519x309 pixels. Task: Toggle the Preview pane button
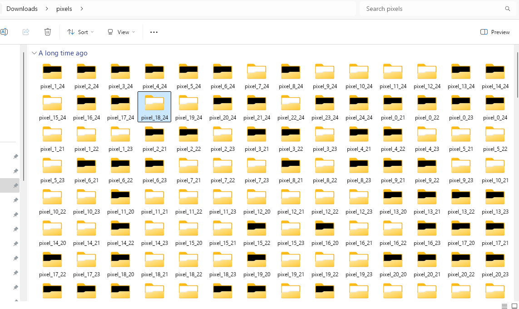[x=495, y=32]
